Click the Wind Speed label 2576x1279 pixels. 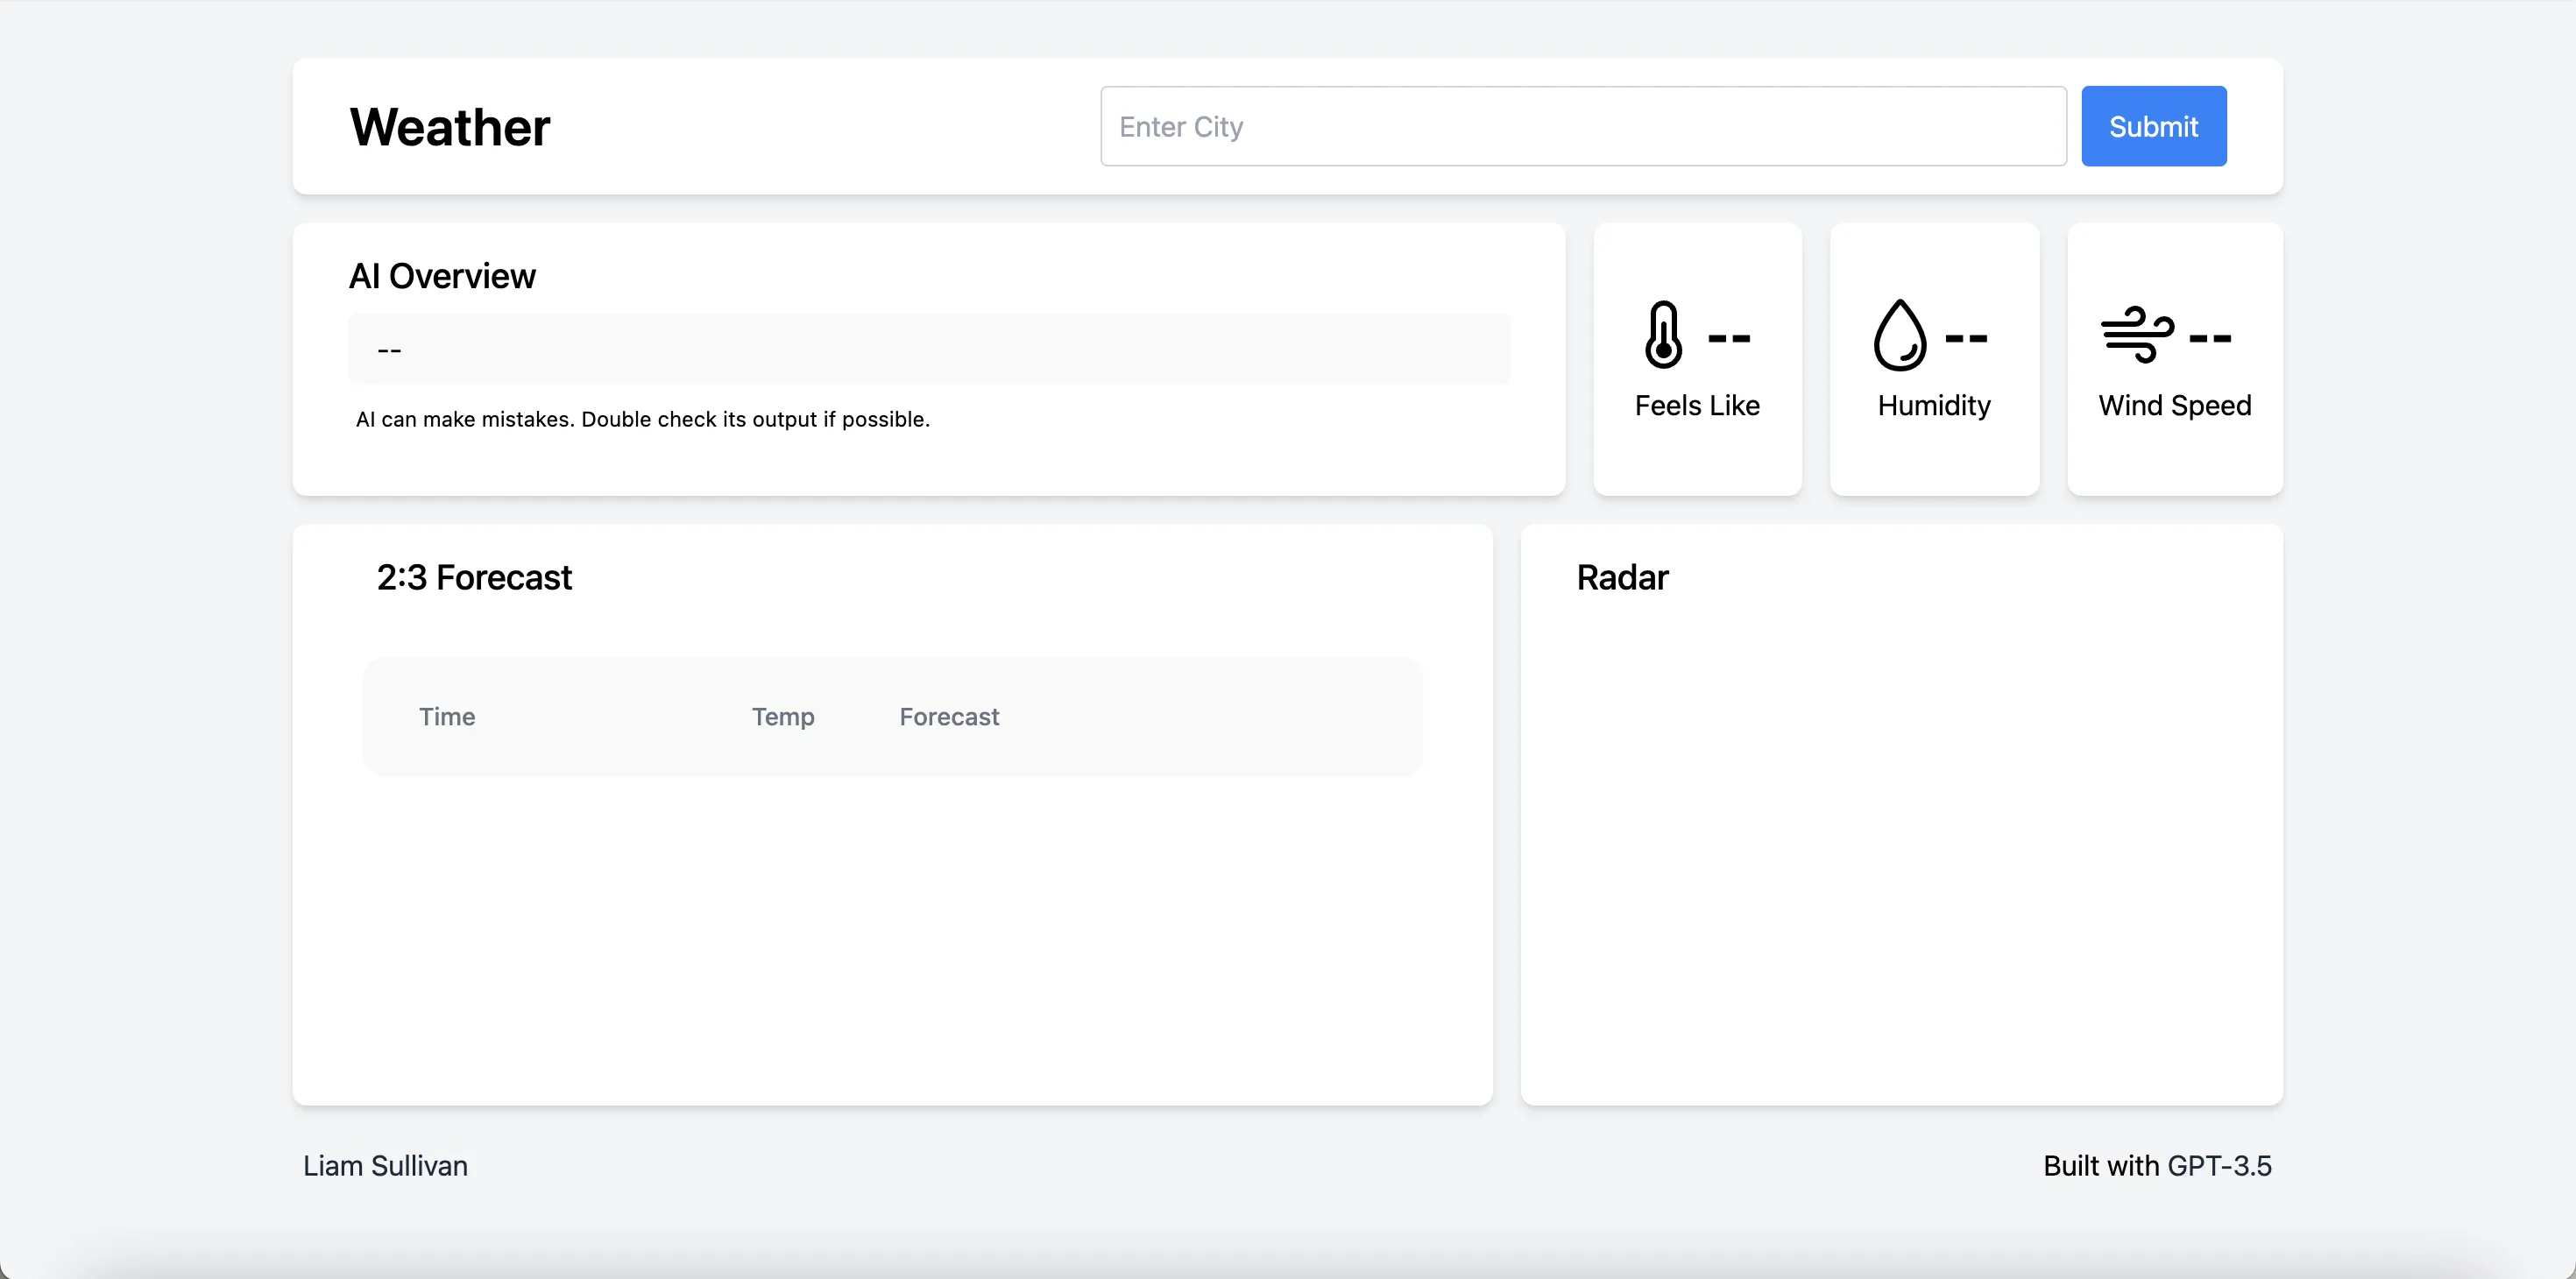(2175, 406)
